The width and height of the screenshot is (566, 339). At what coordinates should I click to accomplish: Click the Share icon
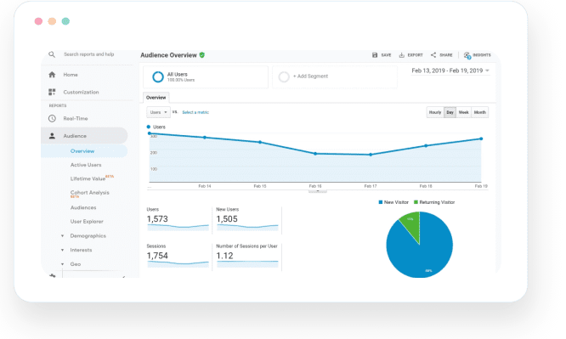click(433, 55)
